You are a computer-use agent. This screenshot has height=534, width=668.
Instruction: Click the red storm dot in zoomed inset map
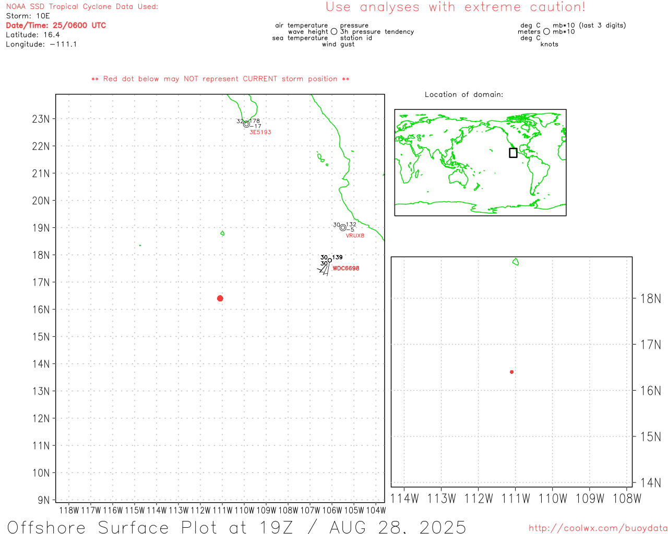[511, 372]
